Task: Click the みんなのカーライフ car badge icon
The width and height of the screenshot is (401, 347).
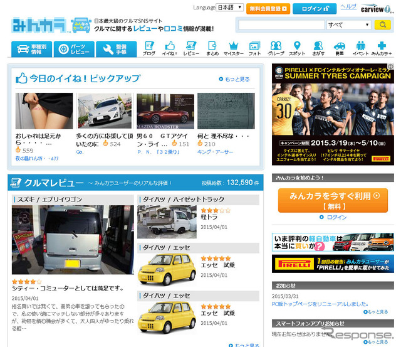Action: [81, 25]
